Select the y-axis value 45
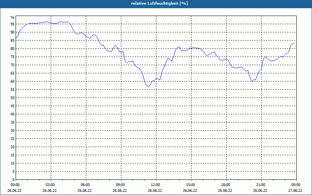The width and height of the screenshot is (312, 195). pyautogui.click(x=12, y=106)
